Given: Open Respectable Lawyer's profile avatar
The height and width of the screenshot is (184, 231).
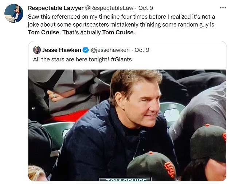Looking at the screenshot, I should [x=14, y=14].
